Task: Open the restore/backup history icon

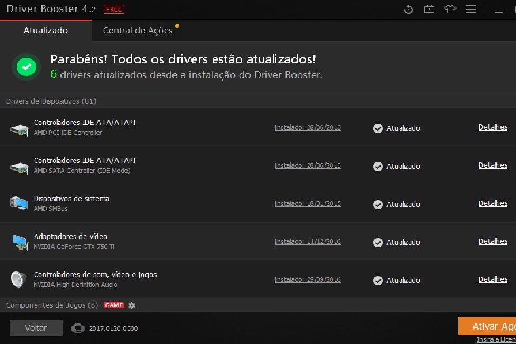Action: point(408,9)
